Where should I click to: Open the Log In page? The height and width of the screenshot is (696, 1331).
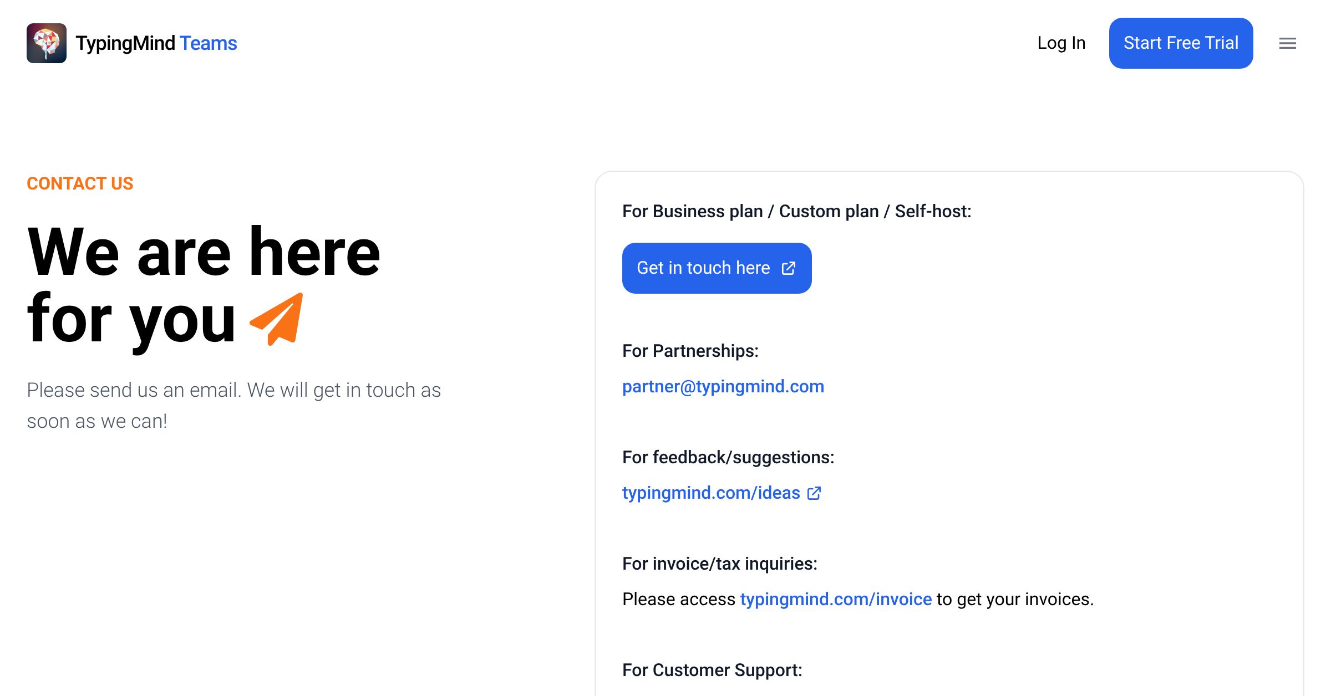[x=1061, y=43]
